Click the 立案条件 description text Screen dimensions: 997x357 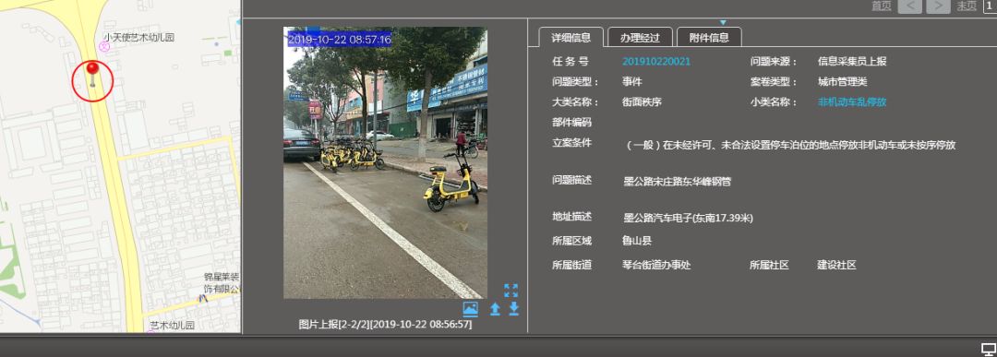pyautogui.click(x=791, y=145)
